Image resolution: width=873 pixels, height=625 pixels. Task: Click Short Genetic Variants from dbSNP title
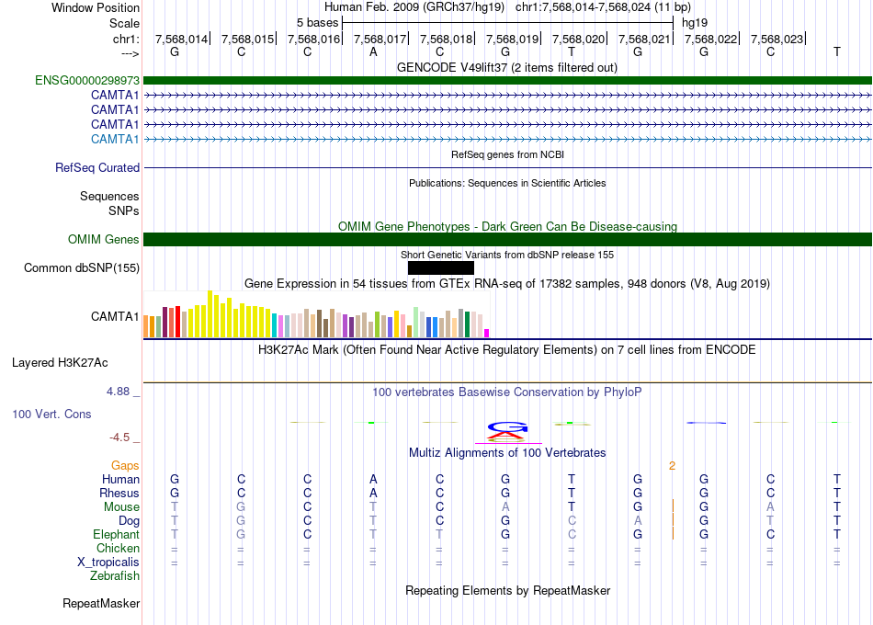pos(507,255)
